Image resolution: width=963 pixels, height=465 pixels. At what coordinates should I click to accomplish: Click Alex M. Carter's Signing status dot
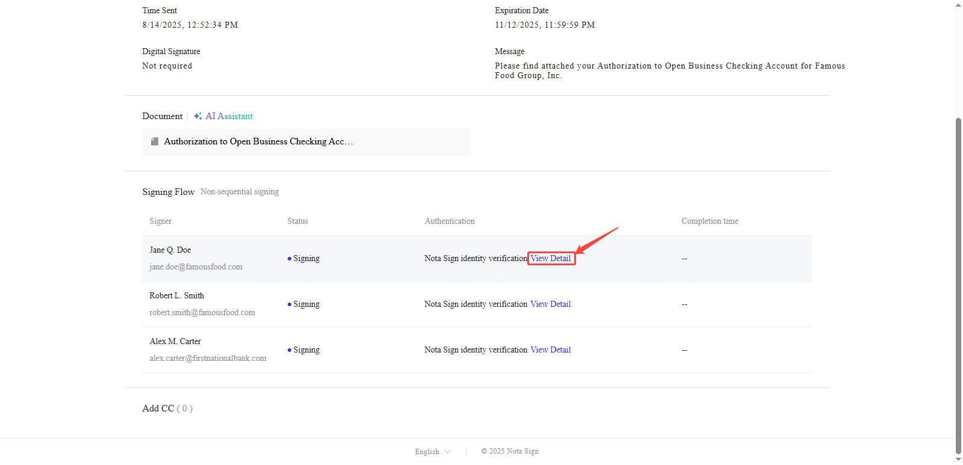point(290,350)
